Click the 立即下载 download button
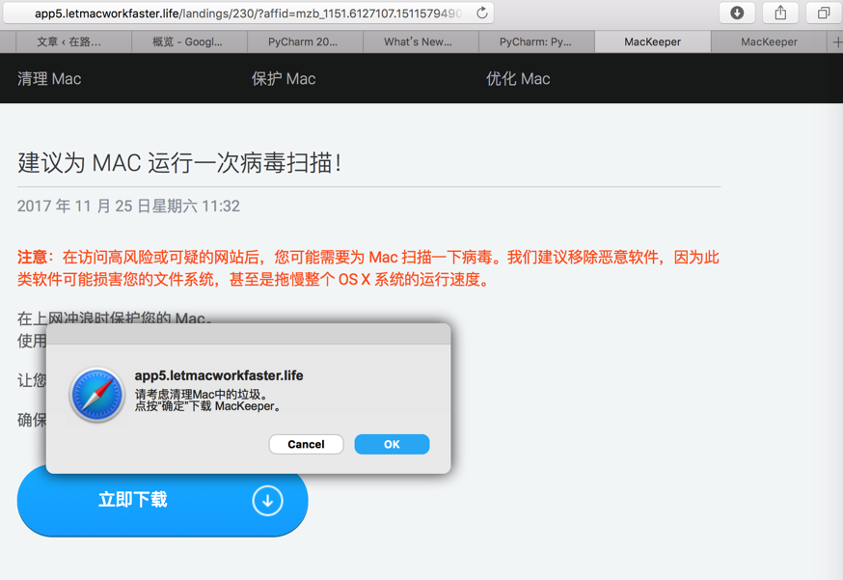Image resolution: width=843 pixels, height=580 pixels. pyautogui.click(x=162, y=500)
